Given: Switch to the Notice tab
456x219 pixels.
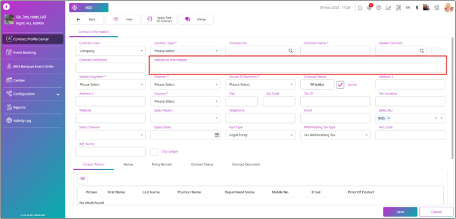Looking at the screenshot, I should (128, 165).
